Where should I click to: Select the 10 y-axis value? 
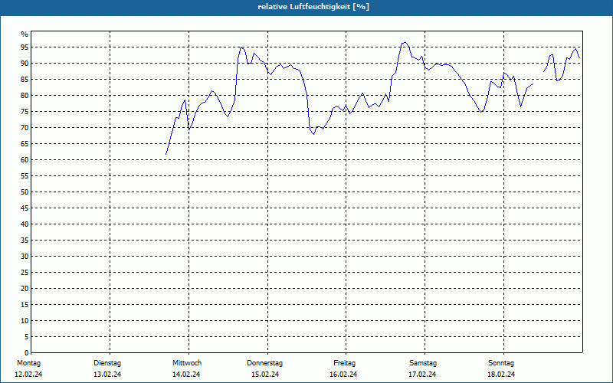coord(25,321)
